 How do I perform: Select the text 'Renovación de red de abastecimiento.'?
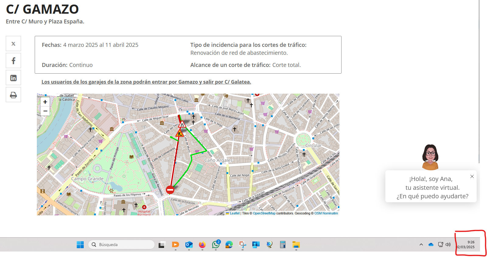point(239,53)
